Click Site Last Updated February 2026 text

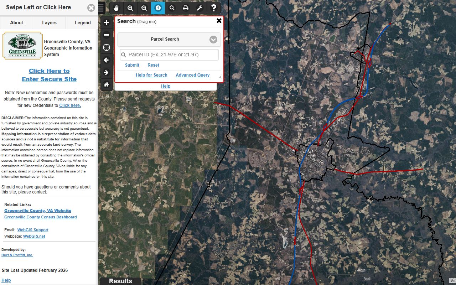click(x=35, y=270)
